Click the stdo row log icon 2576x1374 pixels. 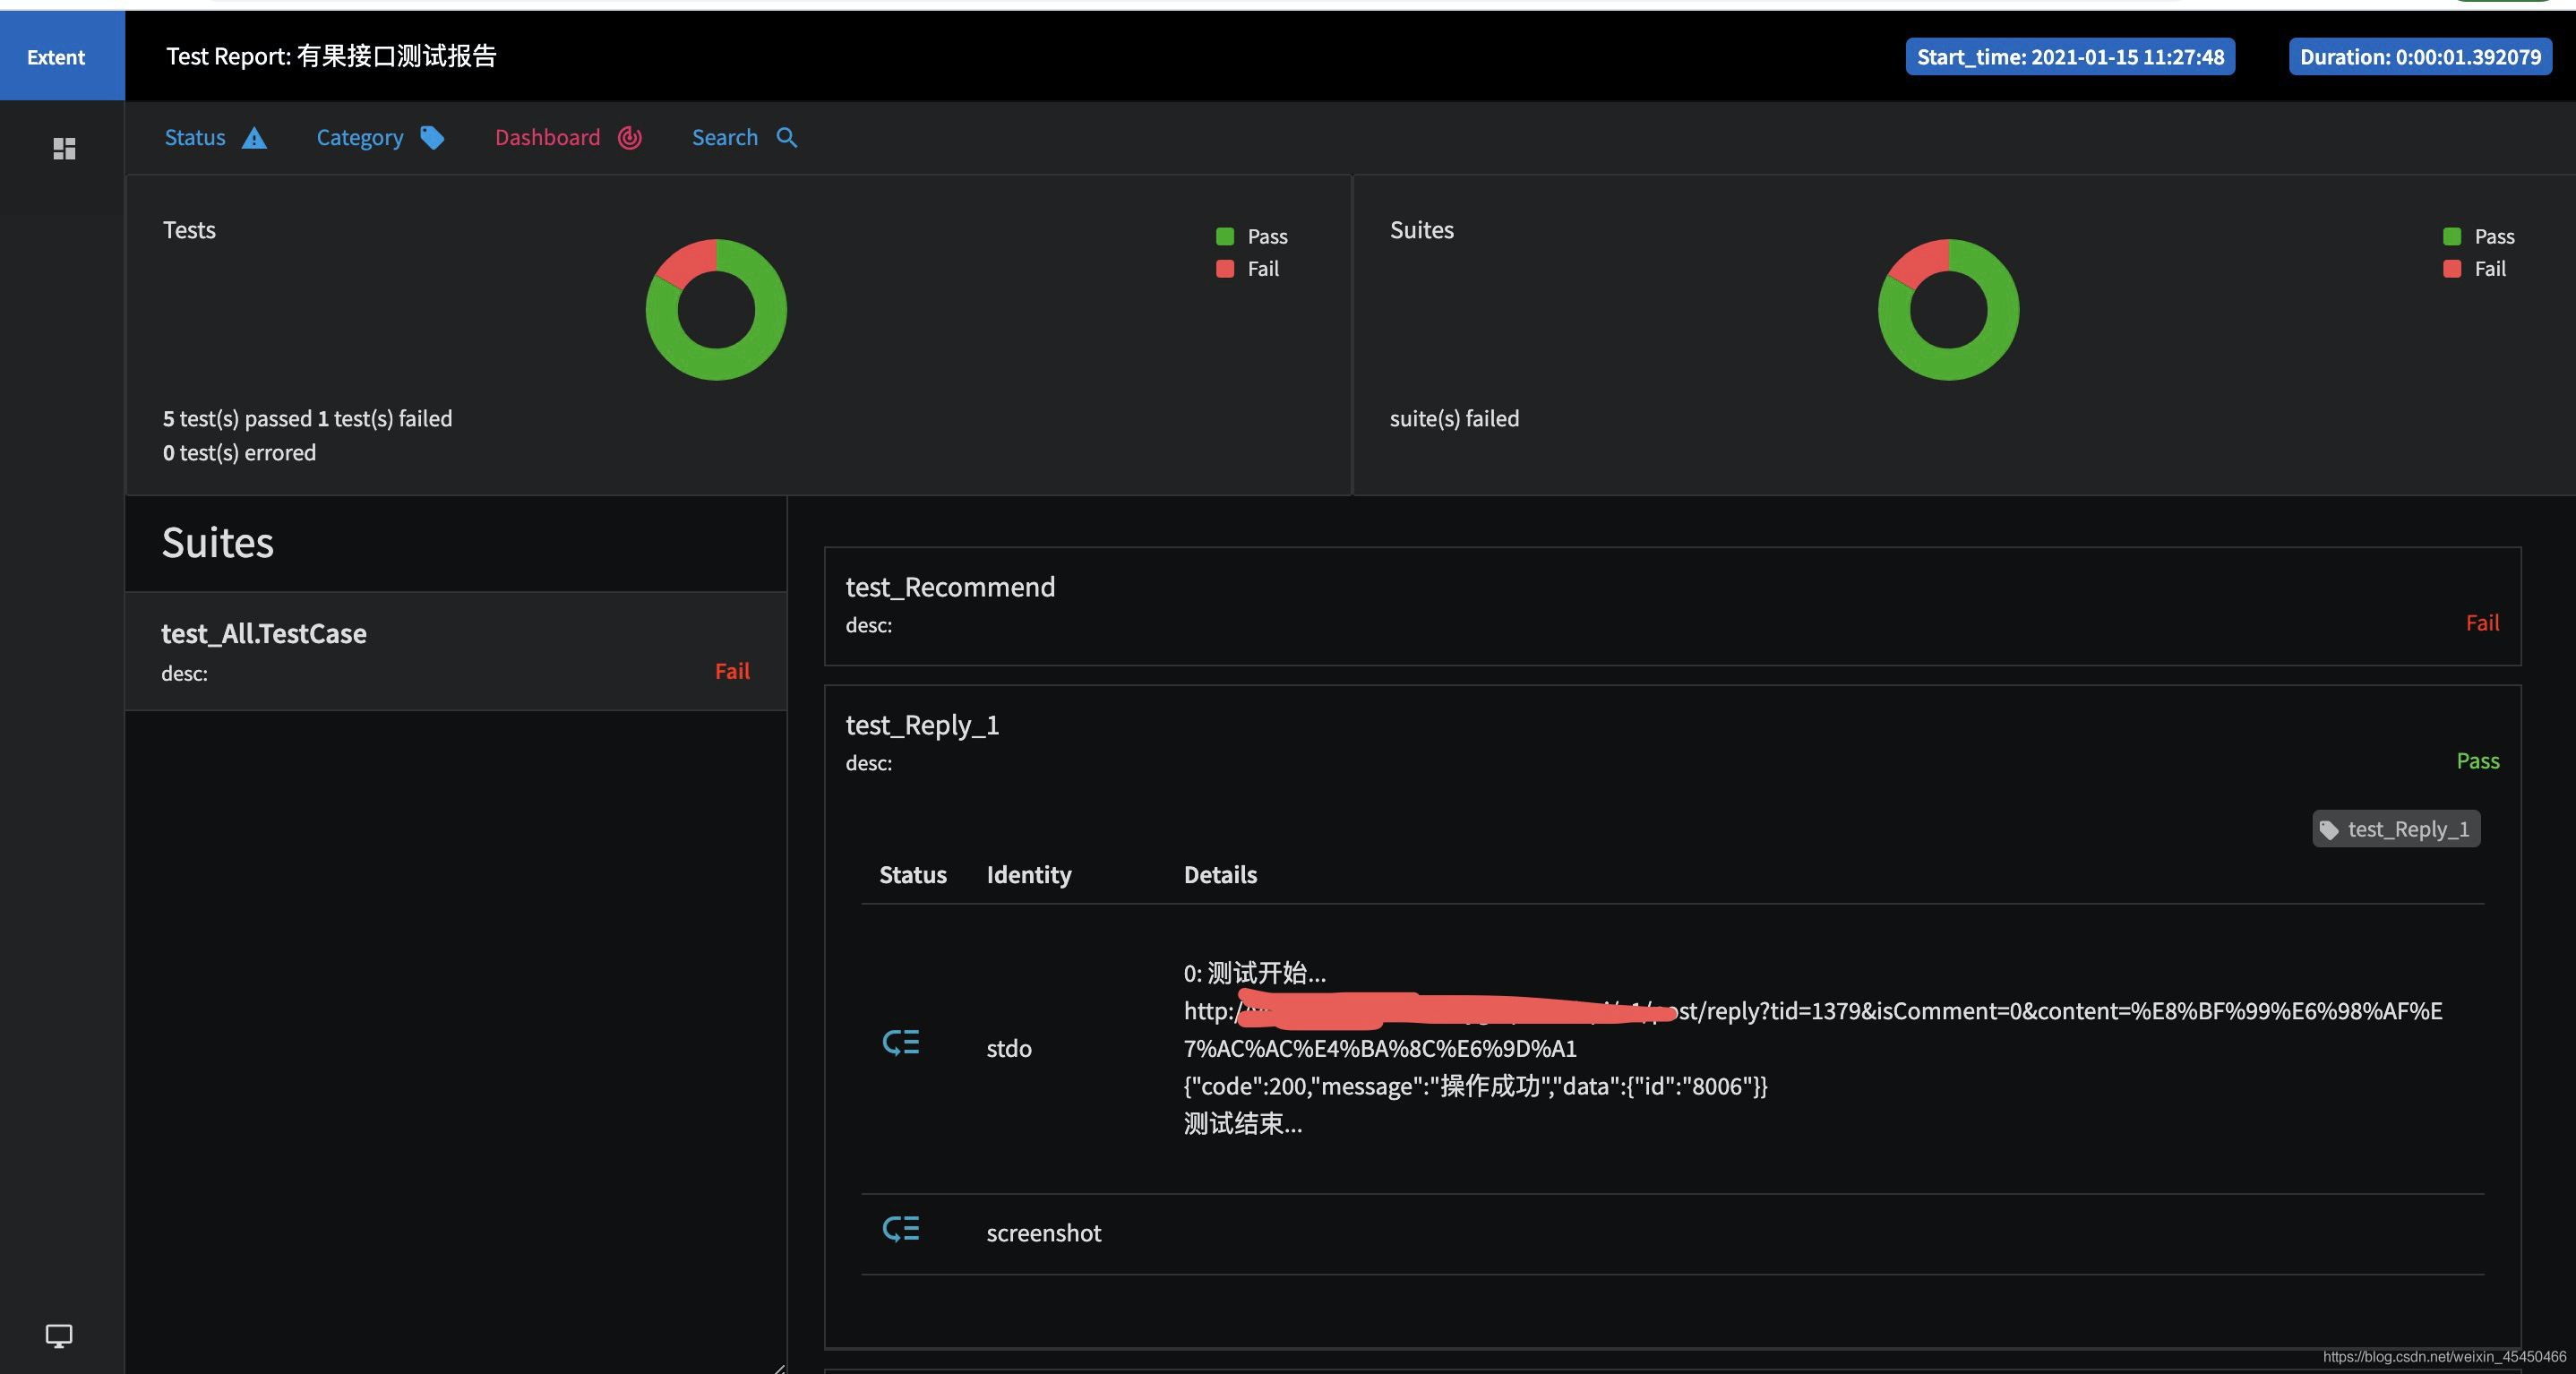901,1043
